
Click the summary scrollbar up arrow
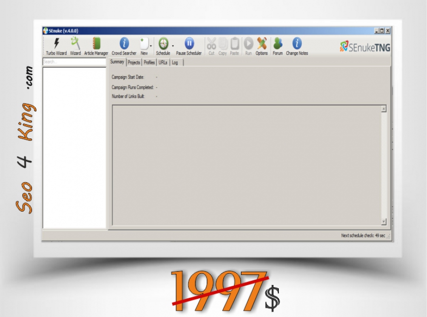point(384,109)
